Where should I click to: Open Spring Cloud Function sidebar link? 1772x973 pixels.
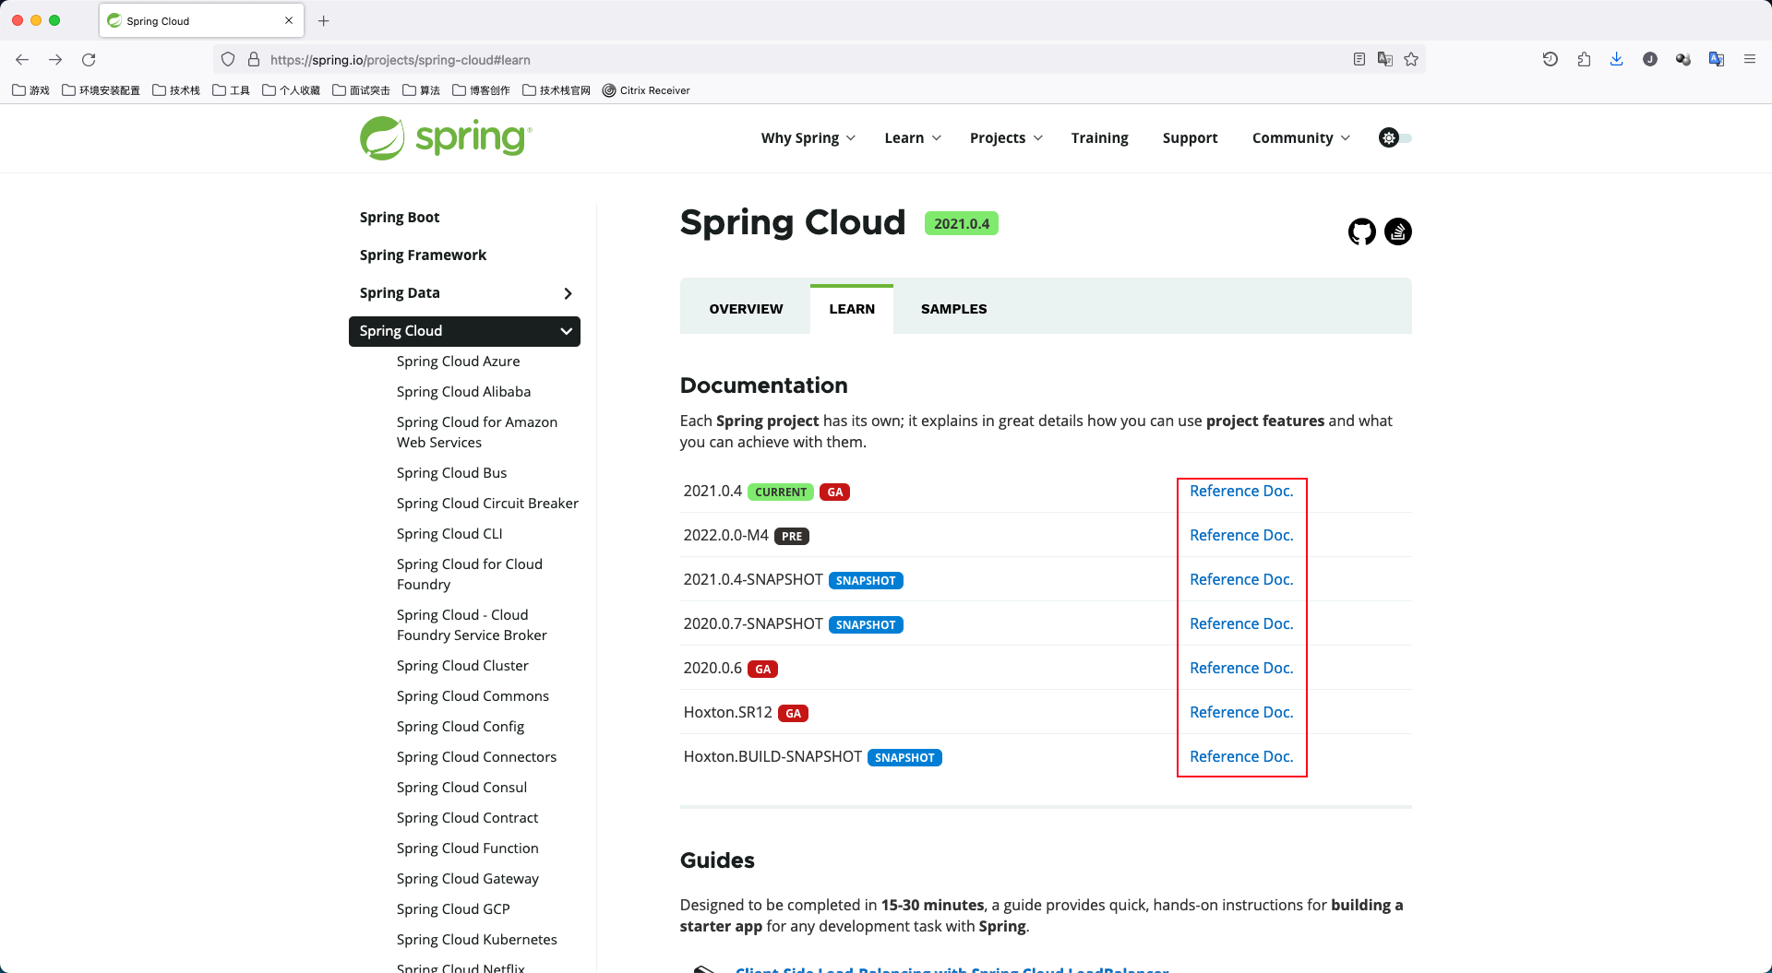(x=468, y=848)
